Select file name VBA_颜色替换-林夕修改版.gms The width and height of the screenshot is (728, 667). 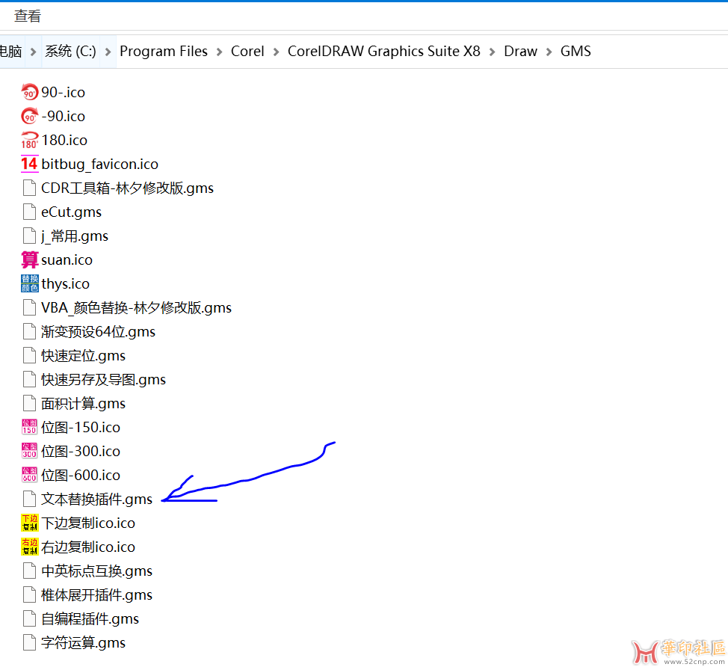coord(136,308)
